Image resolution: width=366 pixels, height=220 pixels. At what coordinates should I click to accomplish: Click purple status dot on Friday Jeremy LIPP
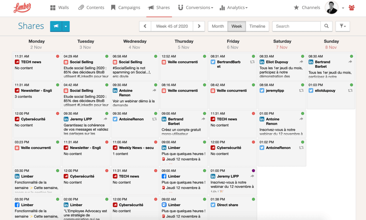click(253, 171)
